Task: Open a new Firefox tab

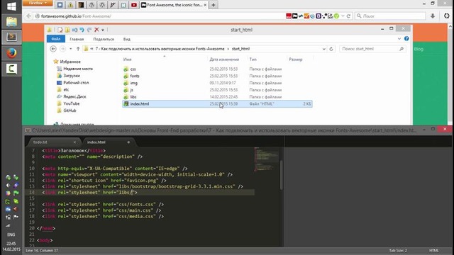Action: coord(214,5)
